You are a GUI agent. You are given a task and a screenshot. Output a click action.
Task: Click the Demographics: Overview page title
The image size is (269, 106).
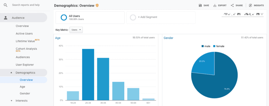[x=74, y=6]
